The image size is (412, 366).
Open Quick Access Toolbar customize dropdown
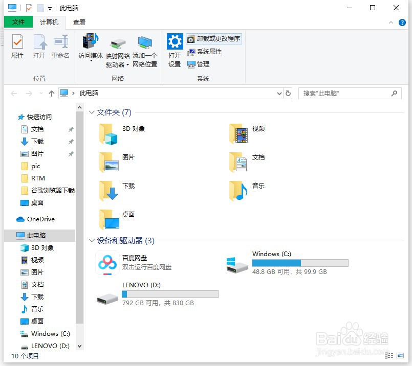[x=50, y=9]
